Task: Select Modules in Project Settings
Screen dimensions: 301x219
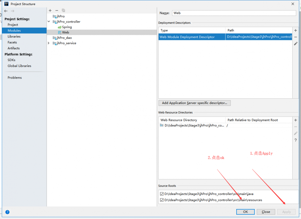Action: pos(24,30)
